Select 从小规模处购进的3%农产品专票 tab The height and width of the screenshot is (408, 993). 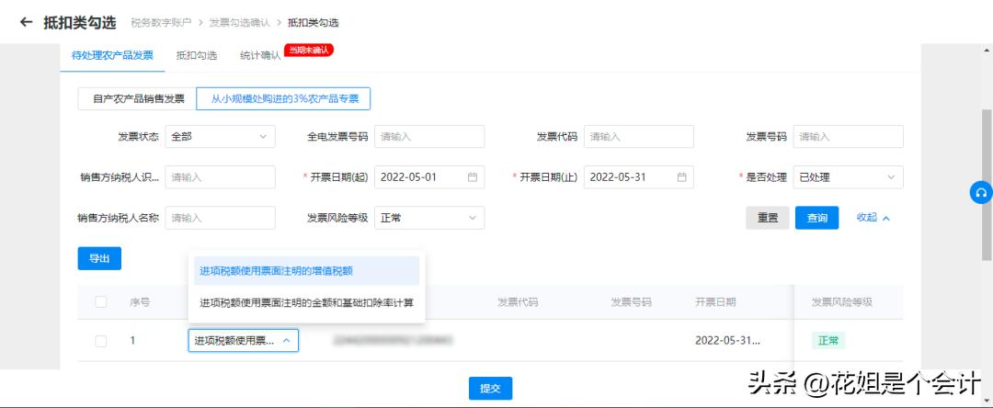284,98
